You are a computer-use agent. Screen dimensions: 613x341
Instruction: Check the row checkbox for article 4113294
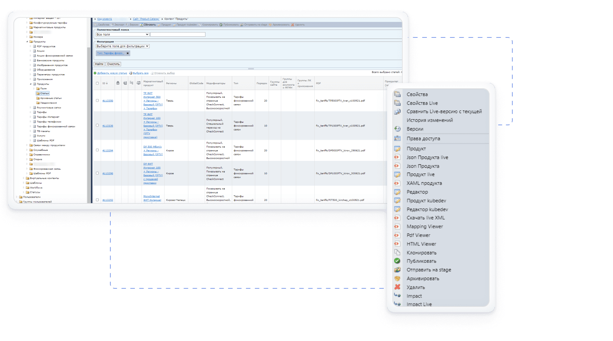[x=97, y=150]
